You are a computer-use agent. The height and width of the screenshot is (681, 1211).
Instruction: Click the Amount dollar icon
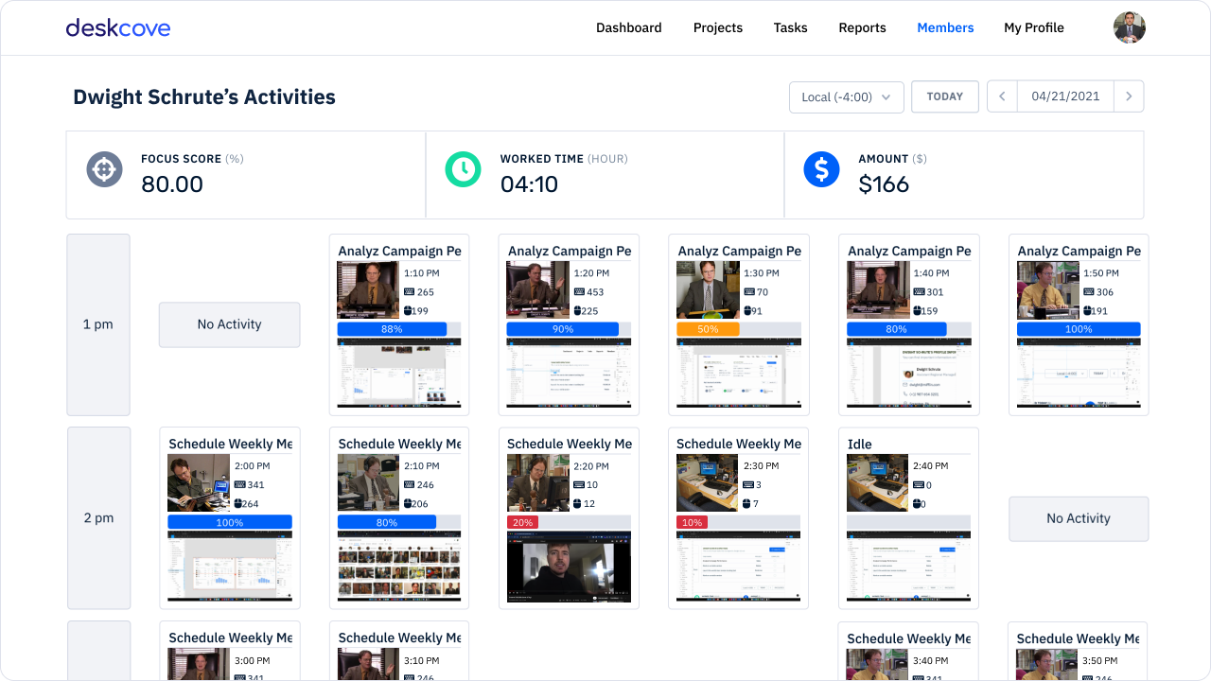tap(821, 169)
